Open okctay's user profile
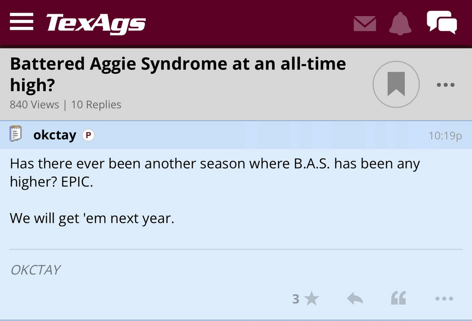 click(54, 135)
